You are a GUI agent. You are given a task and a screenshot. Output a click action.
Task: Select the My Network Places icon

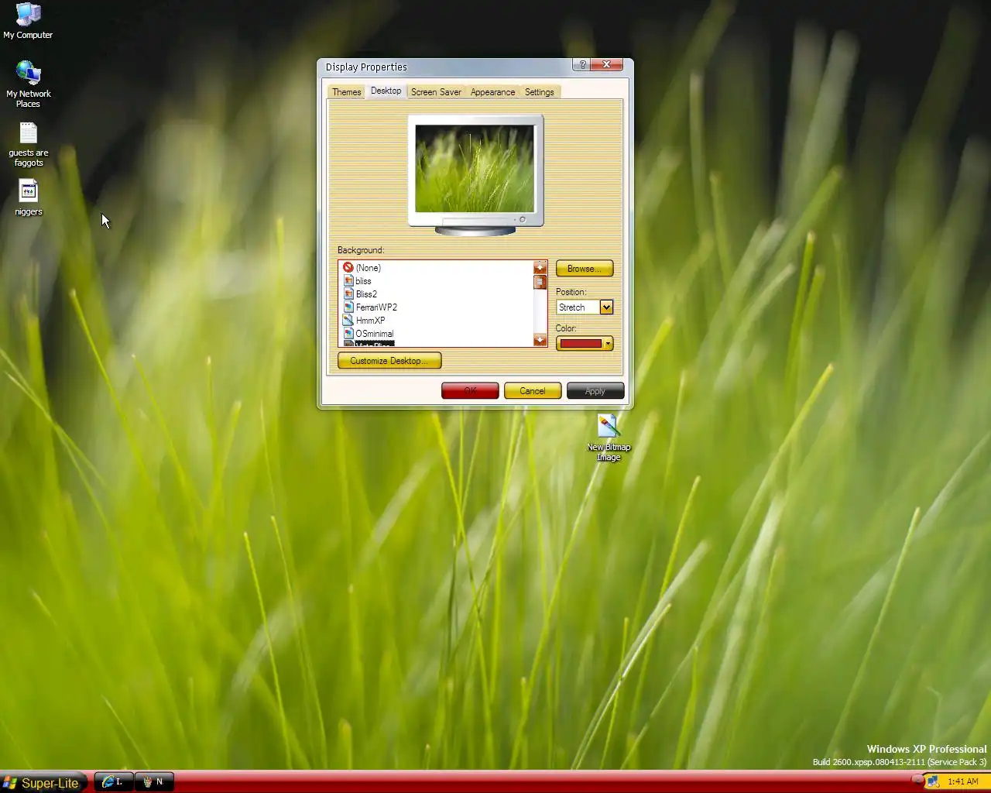pos(28,84)
